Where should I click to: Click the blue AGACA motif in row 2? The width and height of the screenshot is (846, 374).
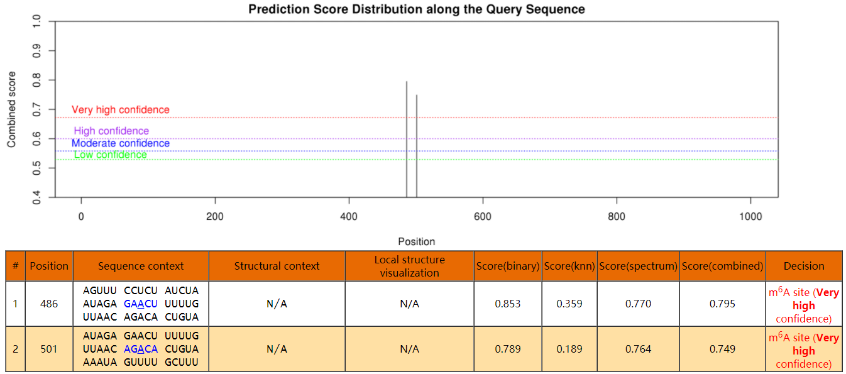coord(141,349)
